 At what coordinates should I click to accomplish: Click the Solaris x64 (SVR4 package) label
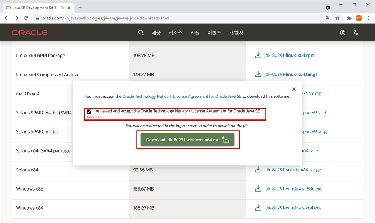pyautogui.click(x=44, y=151)
